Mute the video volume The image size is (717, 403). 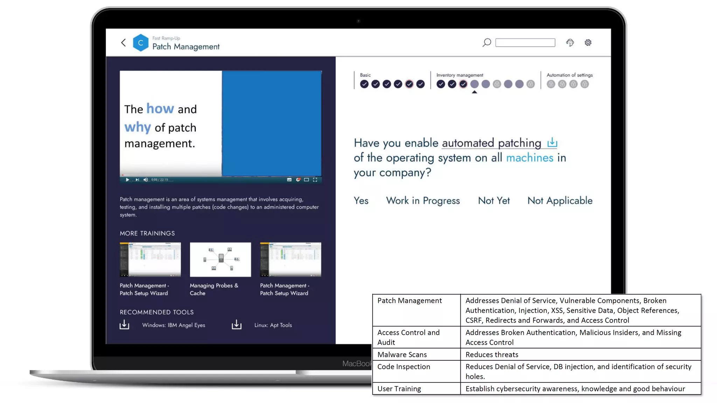coord(146,180)
